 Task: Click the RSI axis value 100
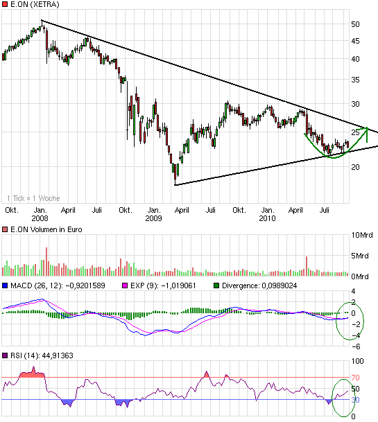357,361
